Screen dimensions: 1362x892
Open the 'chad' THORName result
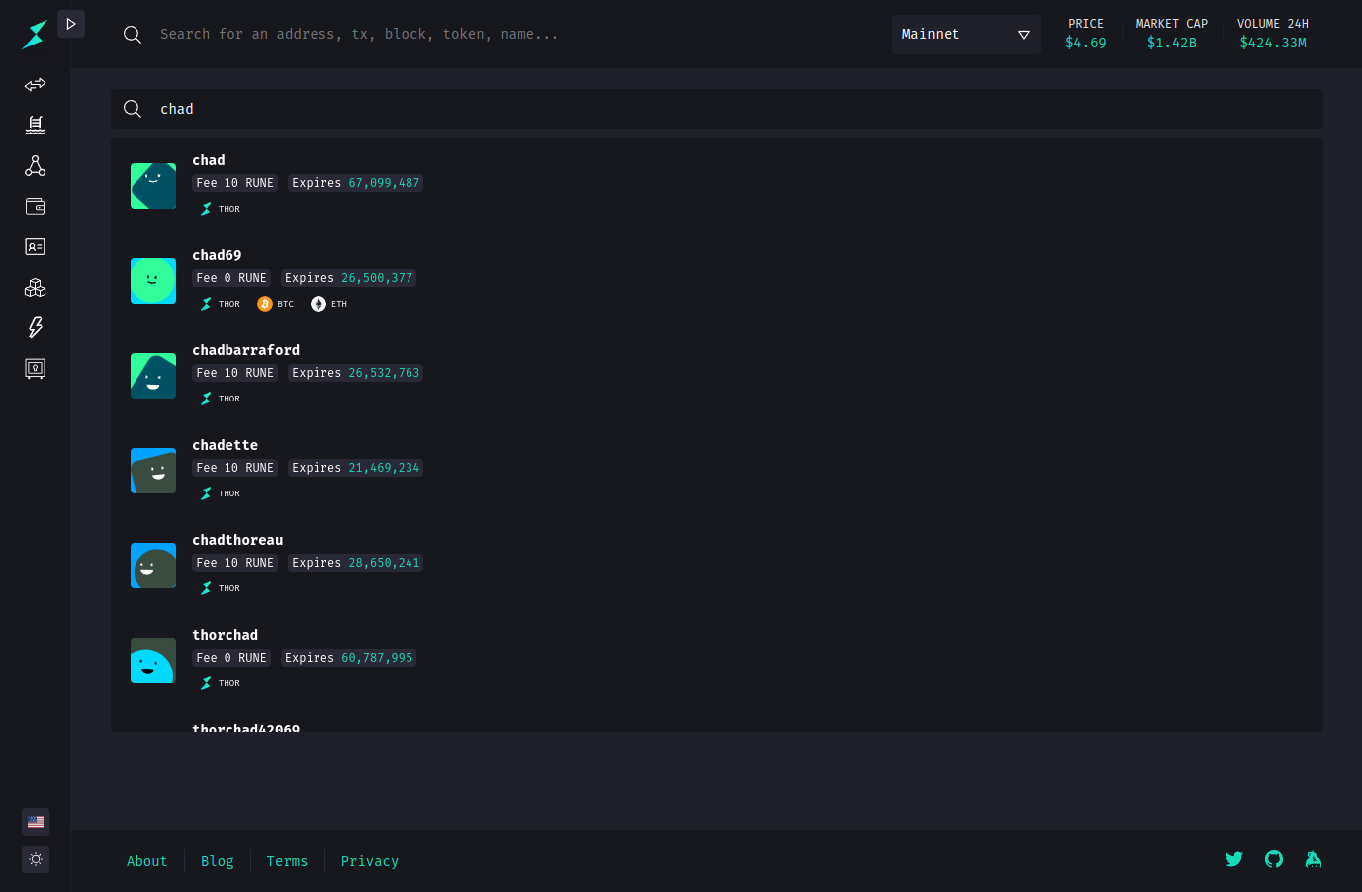tap(209, 160)
